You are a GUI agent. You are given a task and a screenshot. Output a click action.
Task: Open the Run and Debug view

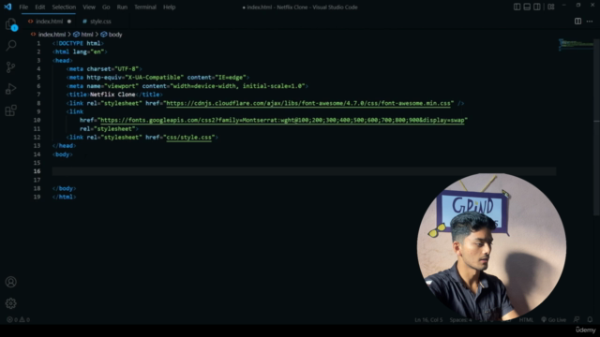click(10, 89)
